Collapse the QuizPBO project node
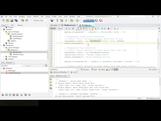Image resolution: width=161 pixels, height=121 pixels. click(2, 29)
